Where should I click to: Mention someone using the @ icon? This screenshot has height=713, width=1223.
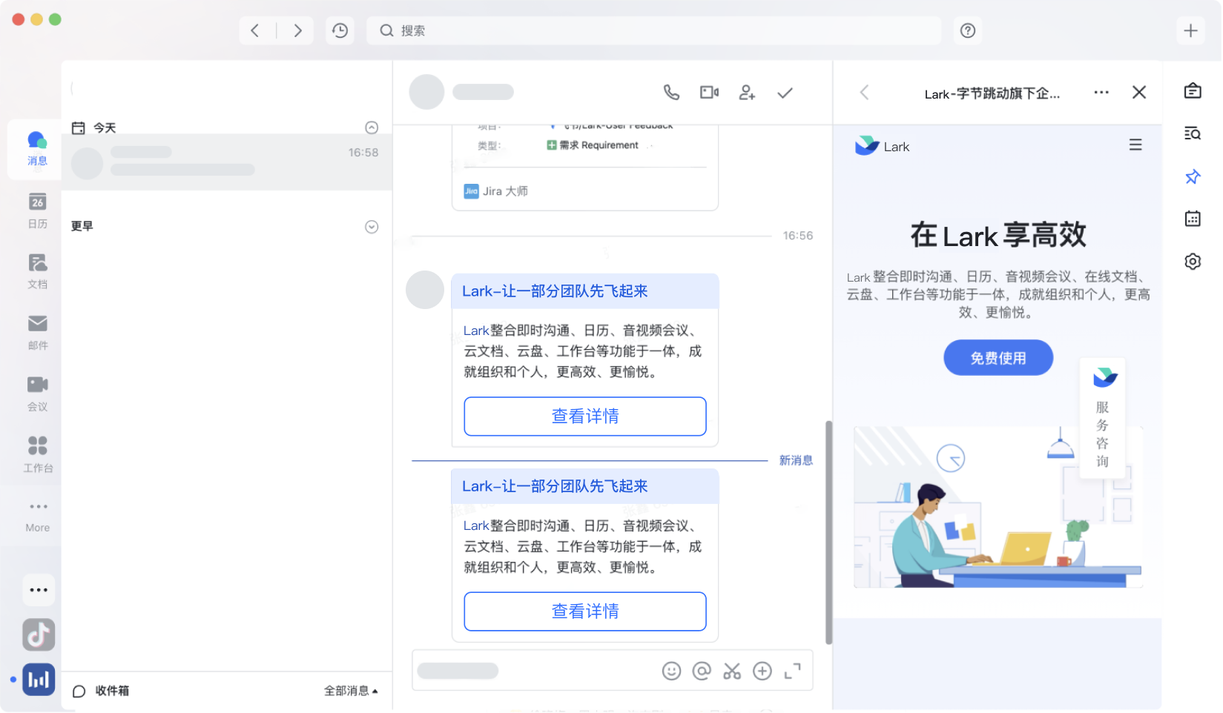point(702,670)
